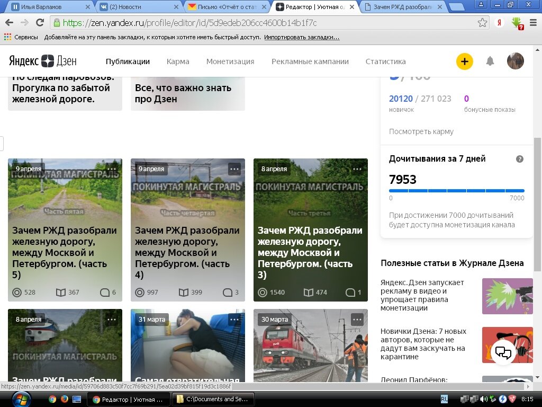This screenshot has height=407, width=542.
Task: Switch to the C:\Documents and Se... taskbar window
Action: point(213,400)
